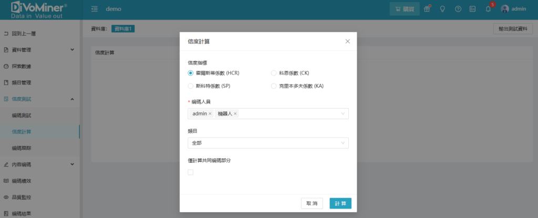The image size is (538, 218).
Task: Click the gift box icon in header
Action: click(427, 9)
